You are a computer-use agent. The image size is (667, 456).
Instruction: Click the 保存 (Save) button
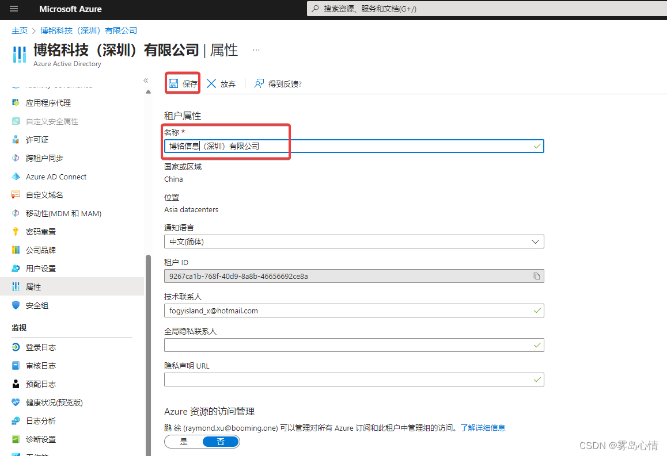[x=183, y=83]
